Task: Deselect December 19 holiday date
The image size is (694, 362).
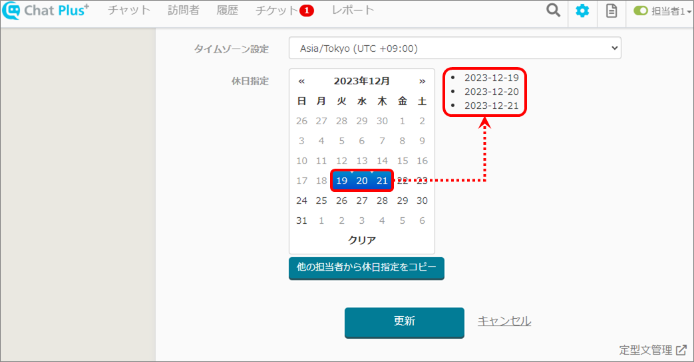Action: point(341,181)
